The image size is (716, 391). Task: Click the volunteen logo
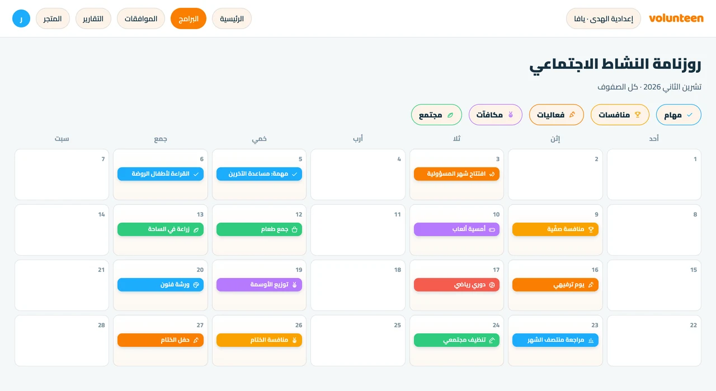coord(676,18)
